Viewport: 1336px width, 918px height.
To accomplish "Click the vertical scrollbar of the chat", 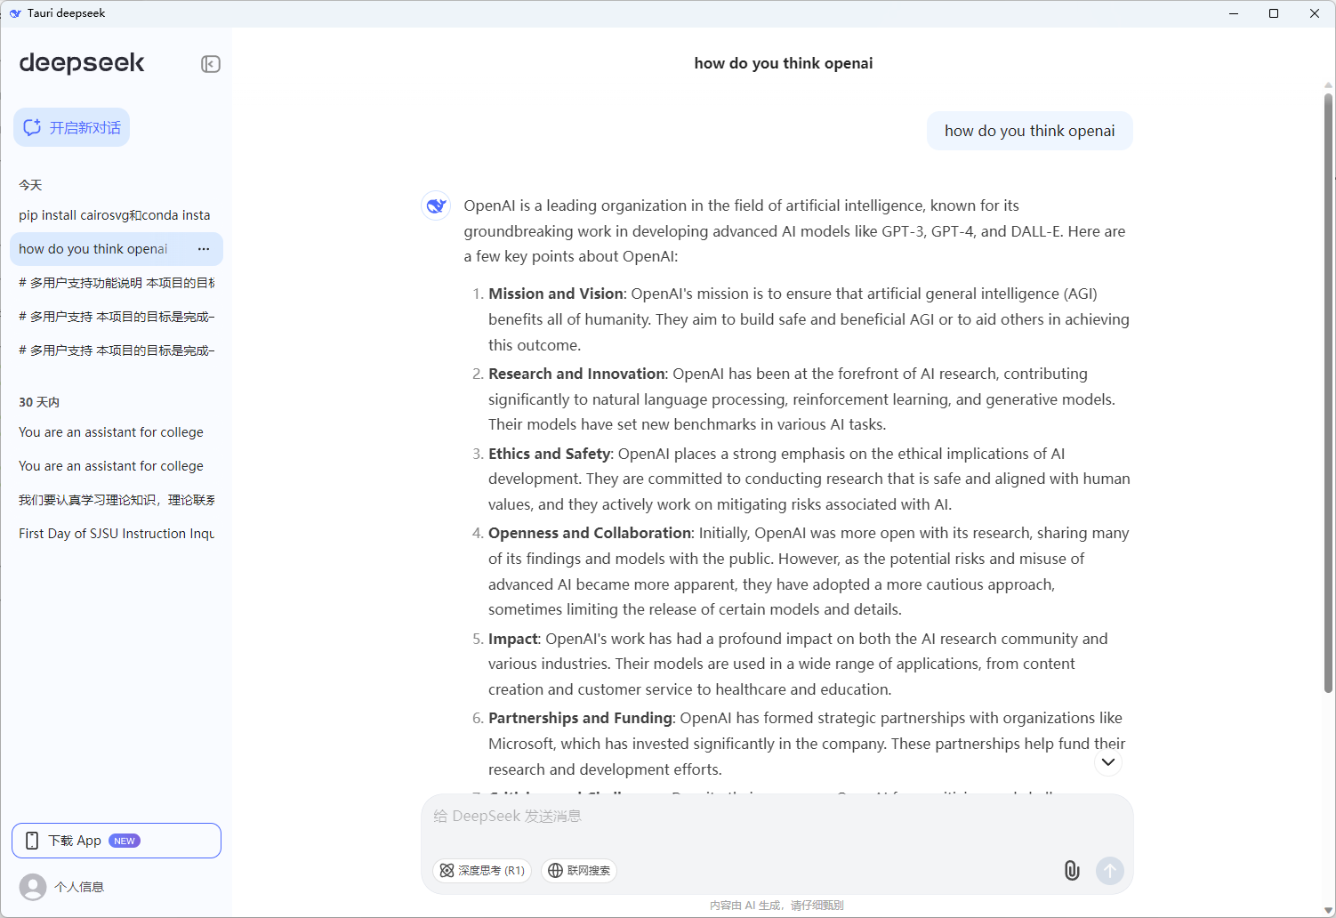I will tap(1328, 391).
